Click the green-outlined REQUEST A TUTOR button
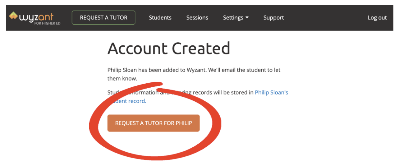 103,17
